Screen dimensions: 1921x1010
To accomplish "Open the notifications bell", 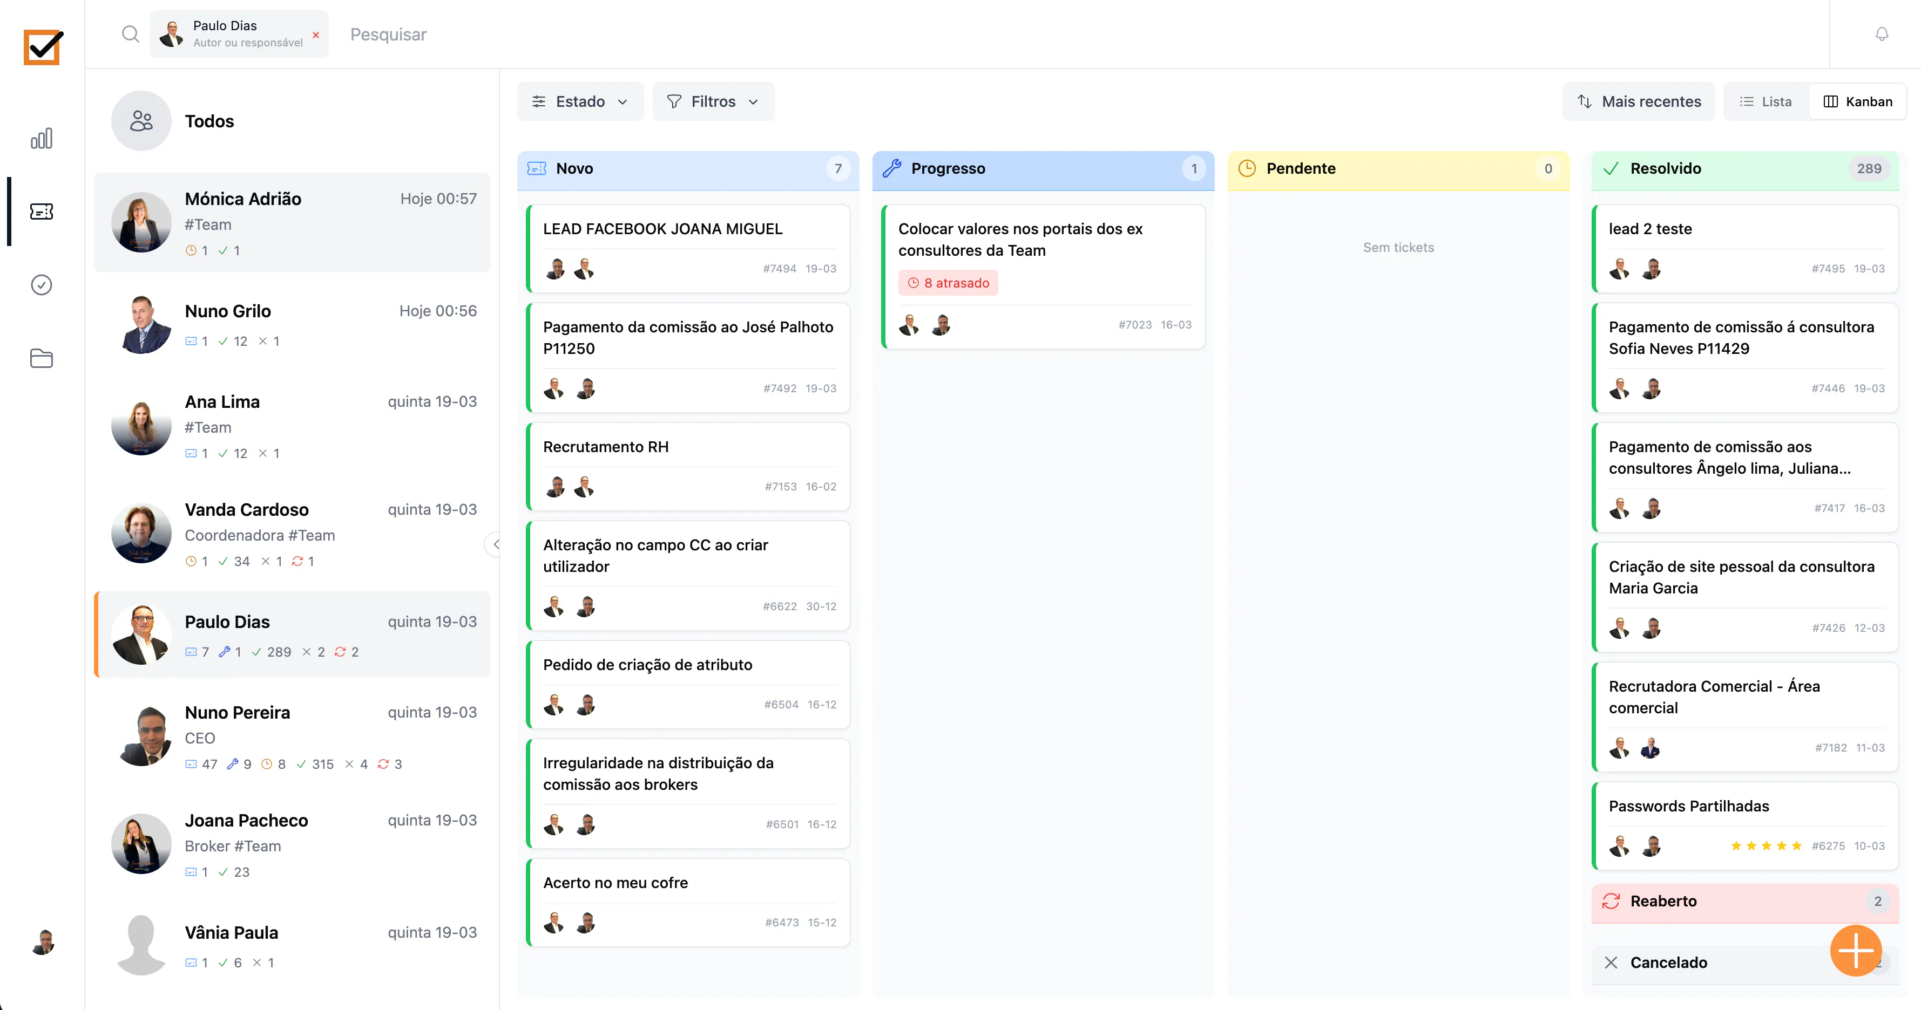I will point(1882,35).
